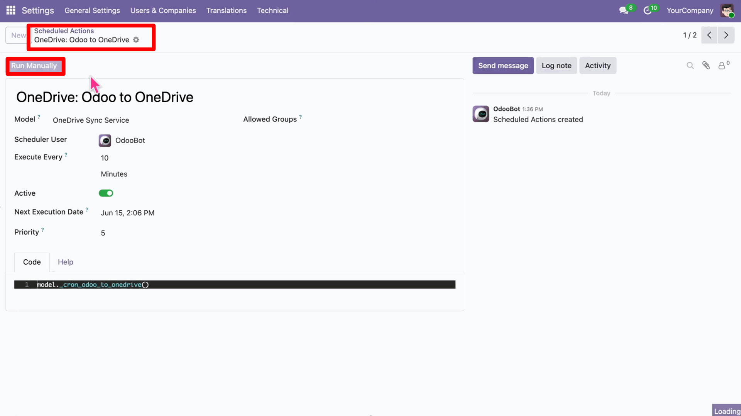
Task: Open the activities clock icon
Action: (648, 10)
